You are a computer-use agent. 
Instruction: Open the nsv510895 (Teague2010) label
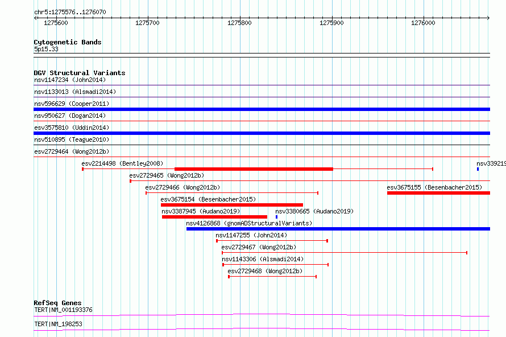pyautogui.click(x=72, y=139)
